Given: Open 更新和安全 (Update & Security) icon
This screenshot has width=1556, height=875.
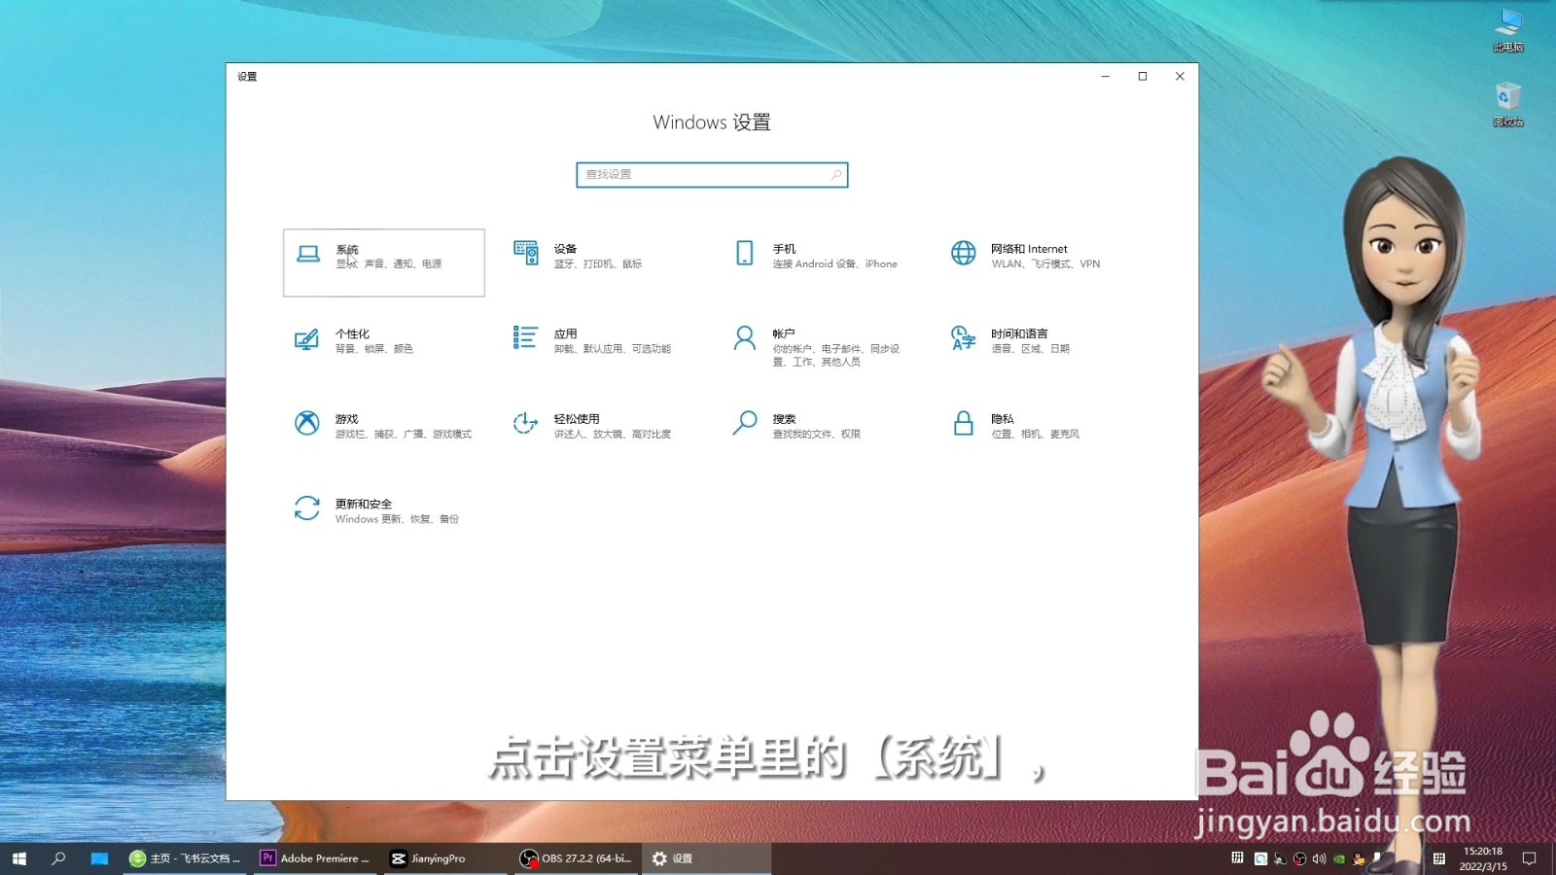Looking at the screenshot, I should tap(306, 507).
